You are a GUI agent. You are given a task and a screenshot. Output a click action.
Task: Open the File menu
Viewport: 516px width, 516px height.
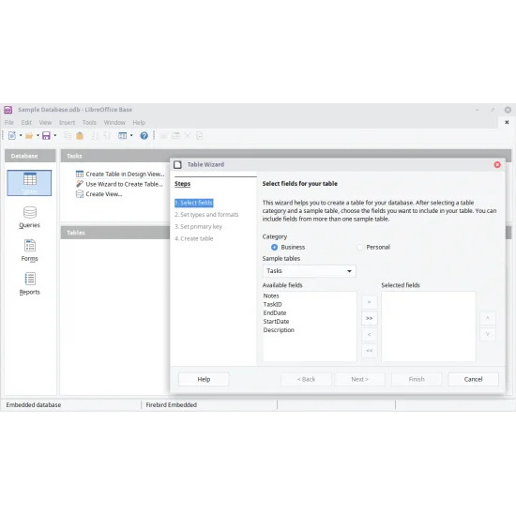[x=9, y=122]
